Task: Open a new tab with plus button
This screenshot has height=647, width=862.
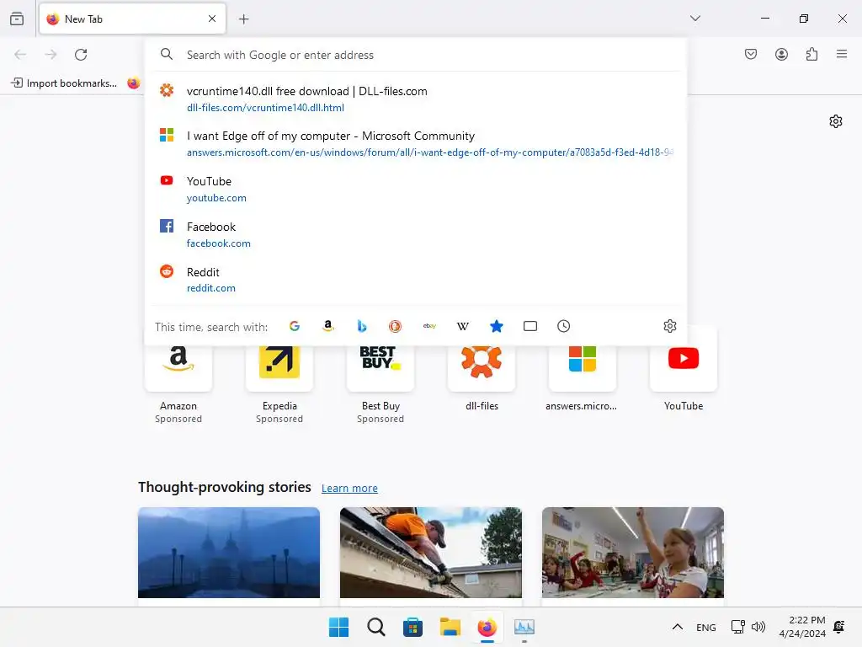Action: point(243,19)
